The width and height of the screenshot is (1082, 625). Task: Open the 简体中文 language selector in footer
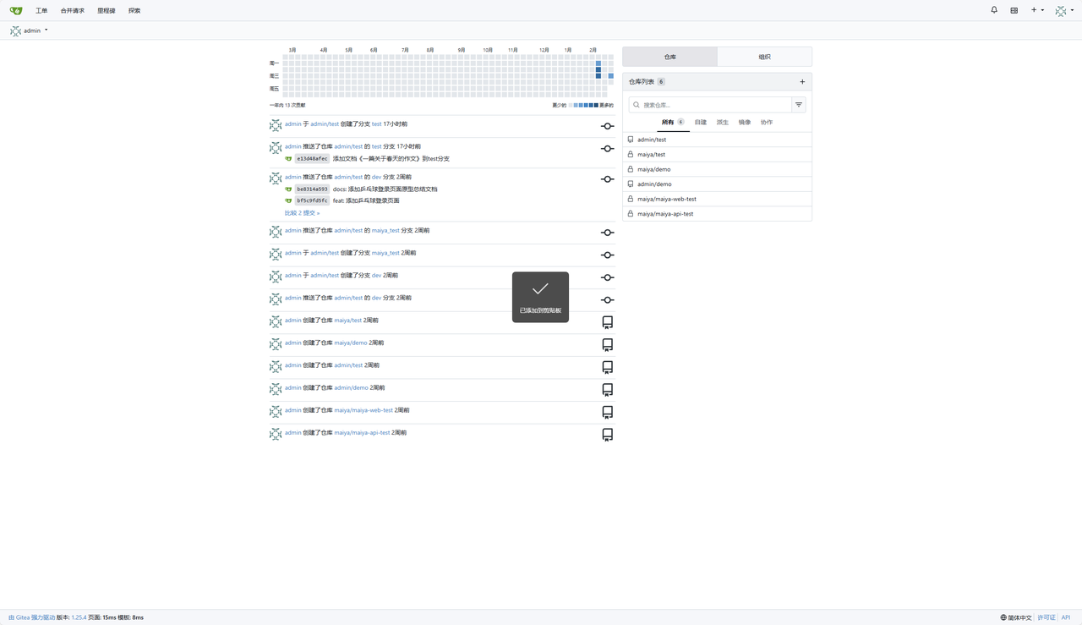point(1016,617)
